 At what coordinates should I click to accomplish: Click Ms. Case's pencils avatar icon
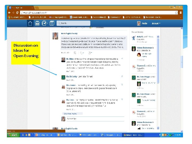(x=63, y=101)
